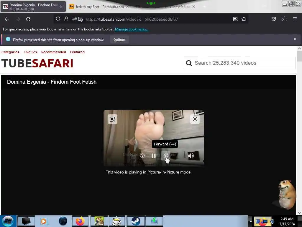Open the media player taskbar icon
The width and height of the screenshot is (302, 227).
(x=44, y=221)
